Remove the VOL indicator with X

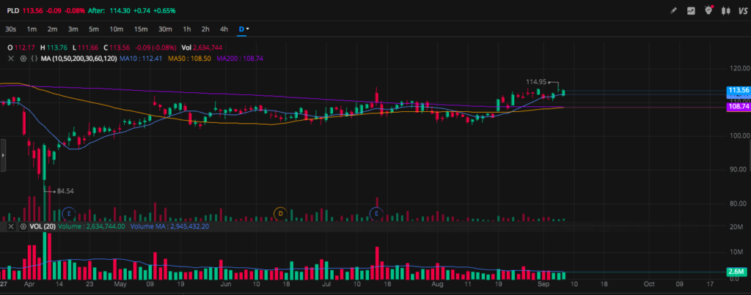tap(10, 227)
